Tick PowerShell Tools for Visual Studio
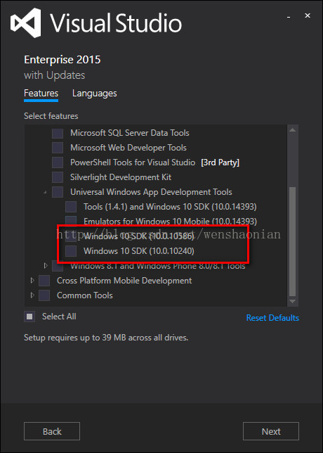 coord(58,162)
